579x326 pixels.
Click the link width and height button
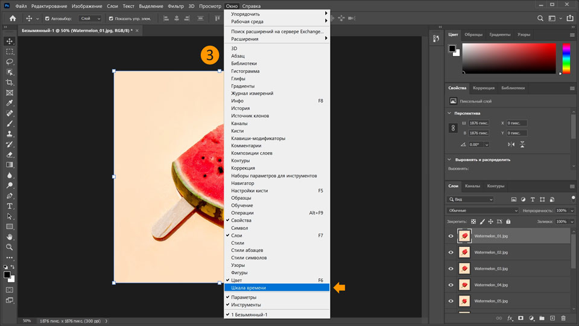[453, 128]
